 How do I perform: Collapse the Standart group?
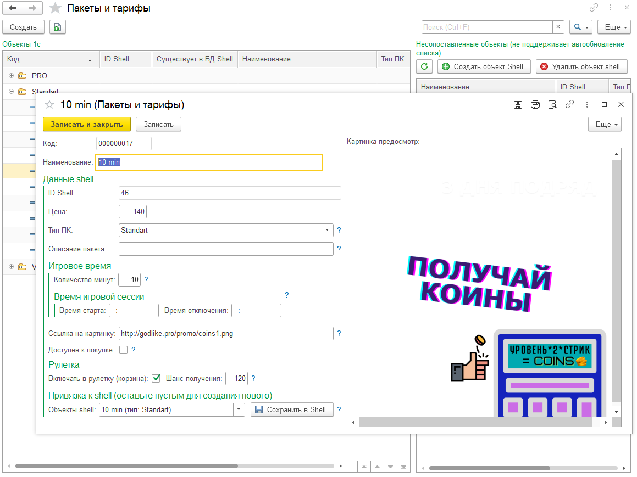coord(12,92)
